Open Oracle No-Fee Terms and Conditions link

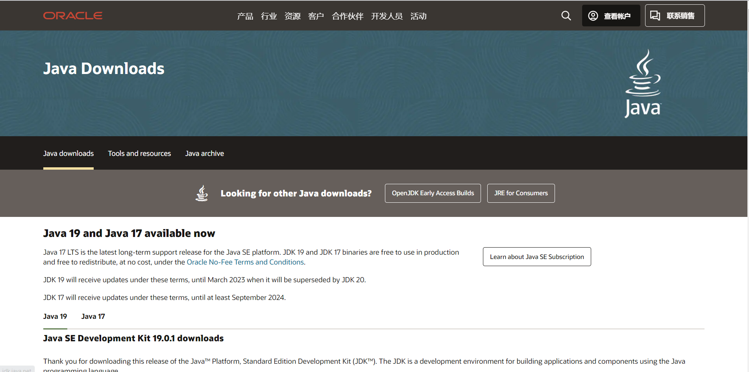click(245, 262)
